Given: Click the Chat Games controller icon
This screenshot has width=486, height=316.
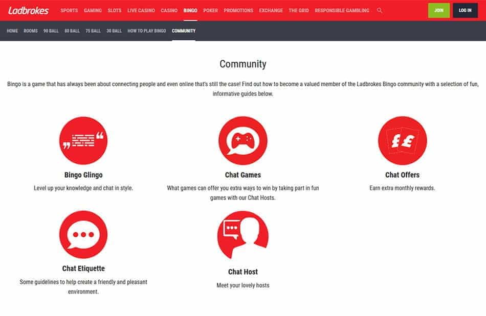Looking at the screenshot, I should click(243, 141).
